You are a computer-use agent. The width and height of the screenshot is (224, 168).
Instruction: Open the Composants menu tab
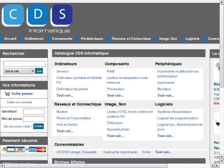click(62, 39)
